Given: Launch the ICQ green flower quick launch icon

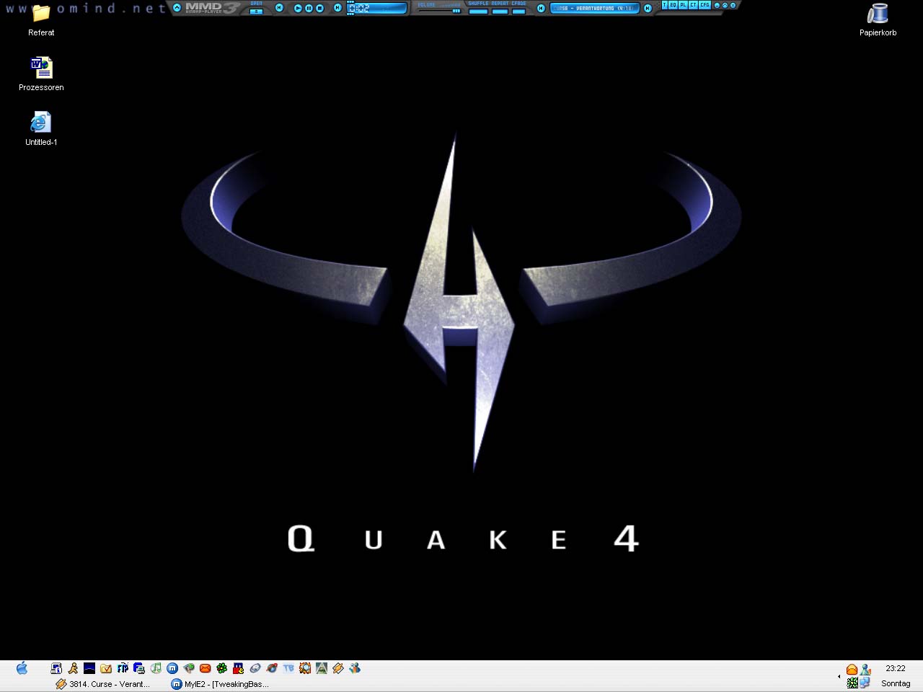Looking at the screenshot, I should coord(222,668).
